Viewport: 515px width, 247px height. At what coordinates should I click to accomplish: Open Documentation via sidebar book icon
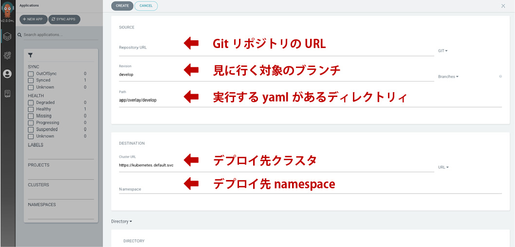(x=7, y=93)
